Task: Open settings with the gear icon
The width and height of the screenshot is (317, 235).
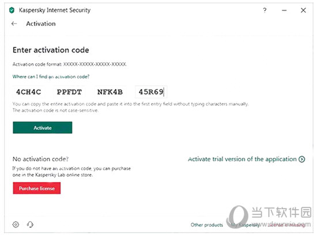Action: [16, 224]
